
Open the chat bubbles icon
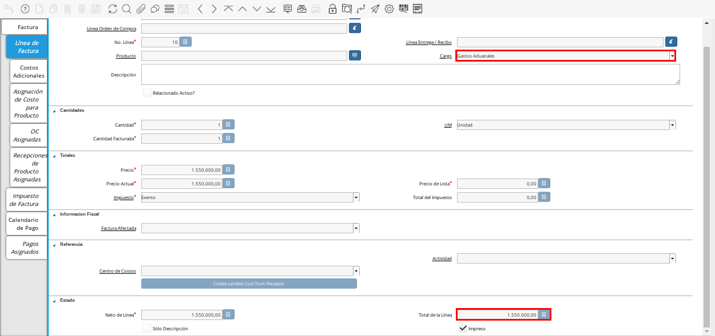pos(154,9)
